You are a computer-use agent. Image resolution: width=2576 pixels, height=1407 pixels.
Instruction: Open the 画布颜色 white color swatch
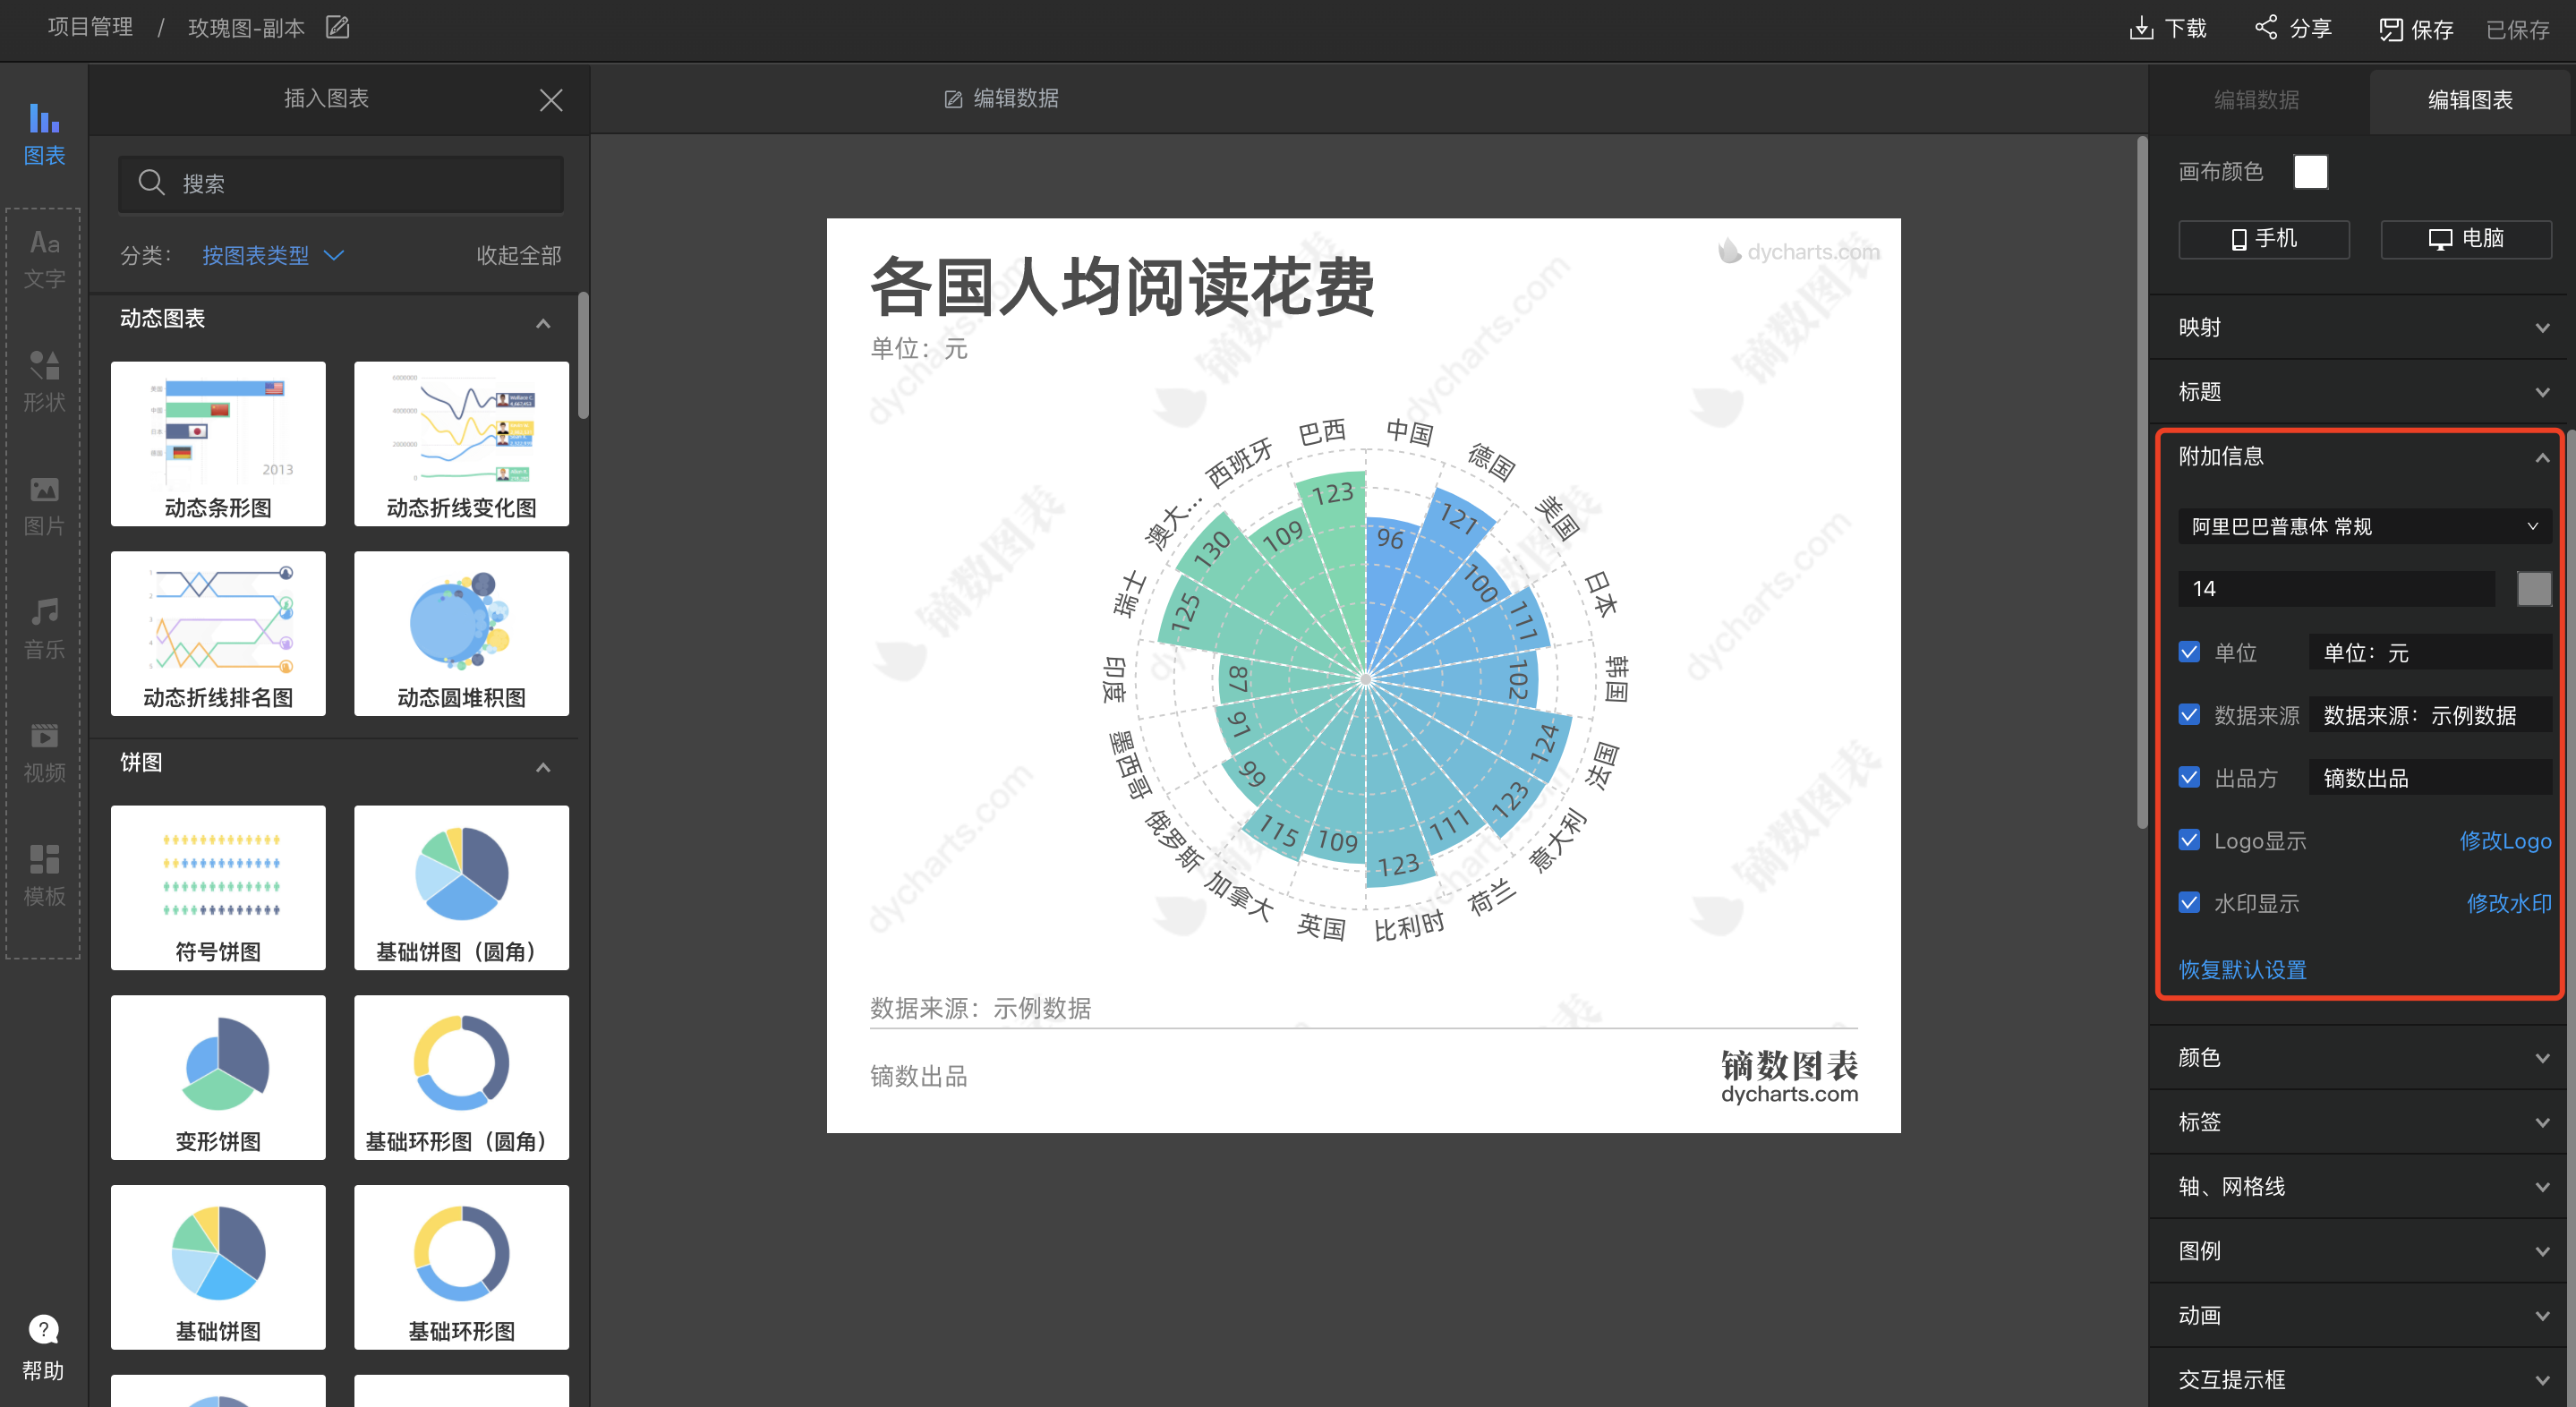coord(2310,172)
